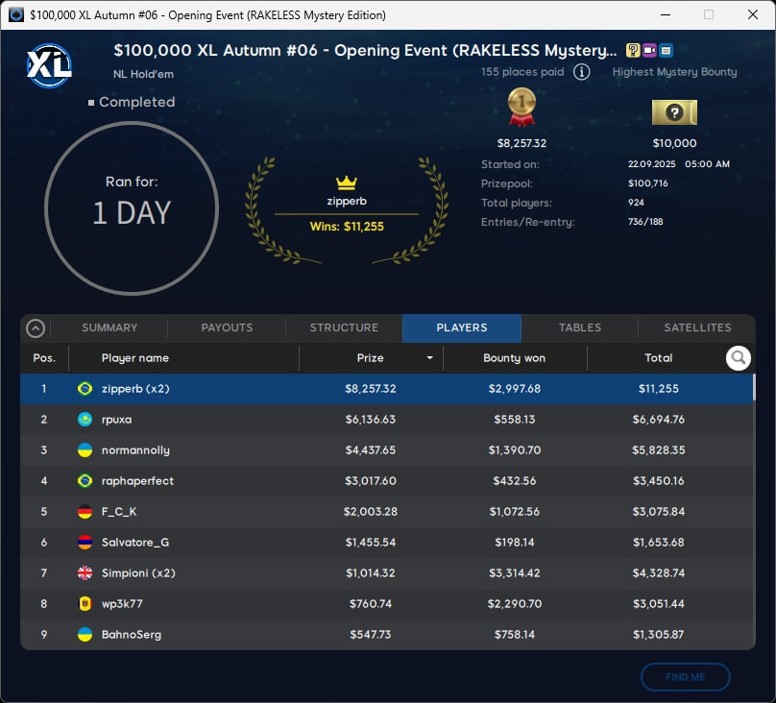Toggle the Prize column sort arrow
776x703 pixels.
429,358
